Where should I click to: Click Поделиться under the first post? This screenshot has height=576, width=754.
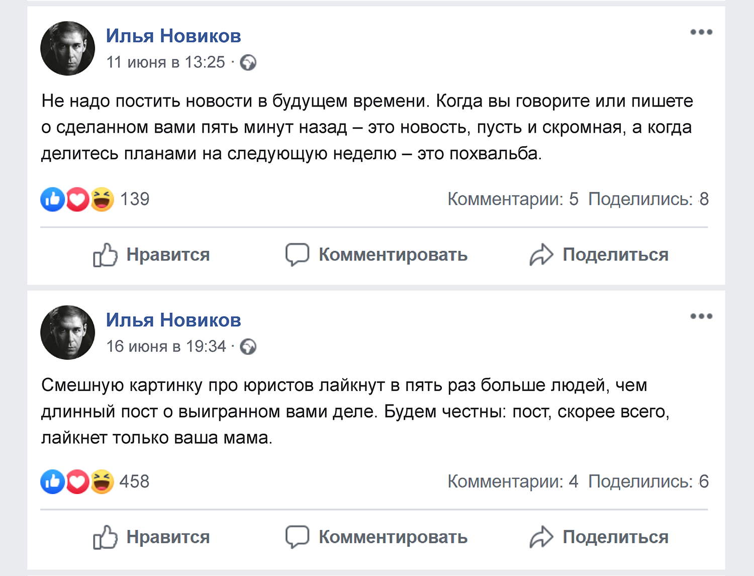click(x=599, y=255)
